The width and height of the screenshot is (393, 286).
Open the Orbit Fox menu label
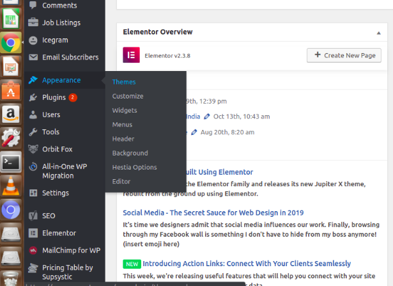click(57, 149)
